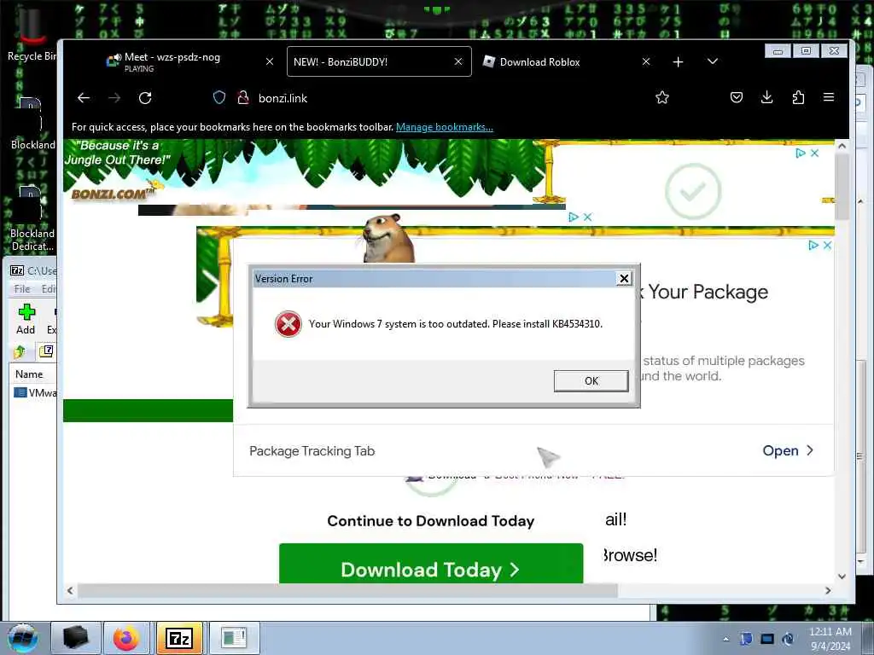The image size is (874, 655).
Task: Open a new browser tab
Action: [x=678, y=61]
